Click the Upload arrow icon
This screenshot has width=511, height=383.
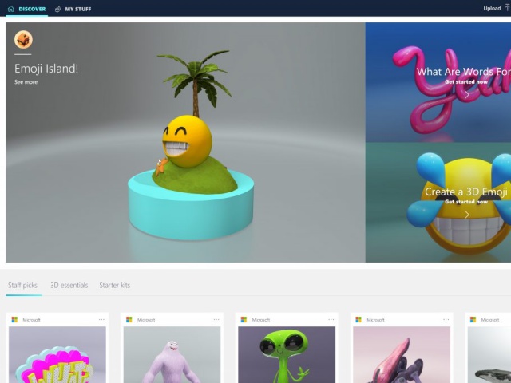(507, 9)
